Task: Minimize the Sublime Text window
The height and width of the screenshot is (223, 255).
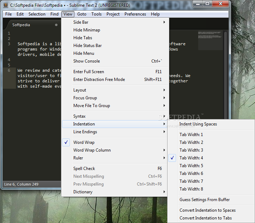Action: click(x=198, y=4)
